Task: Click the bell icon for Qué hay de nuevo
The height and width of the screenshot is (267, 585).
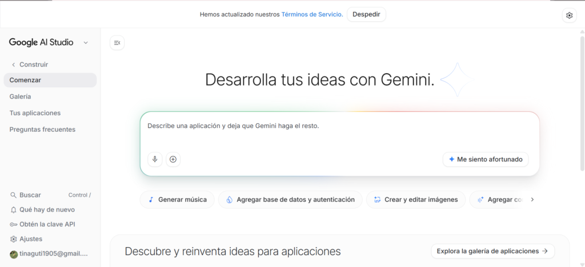Action: pos(14,209)
